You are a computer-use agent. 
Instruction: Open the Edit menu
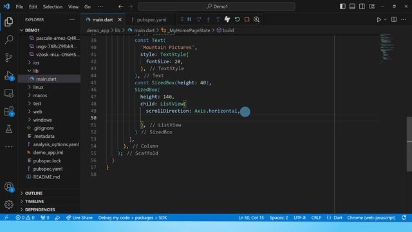(x=33, y=6)
